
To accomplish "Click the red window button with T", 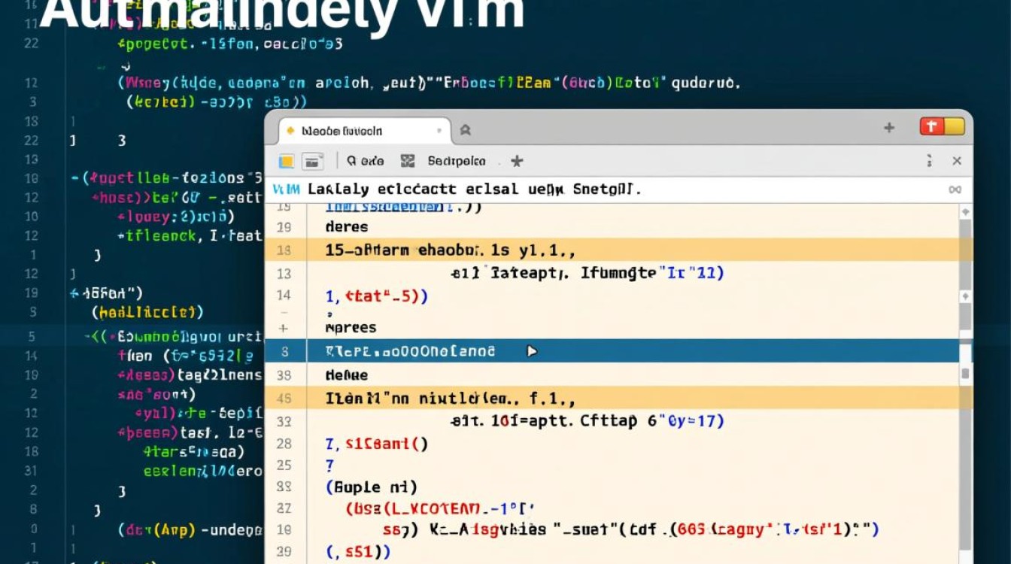I will pos(932,126).
